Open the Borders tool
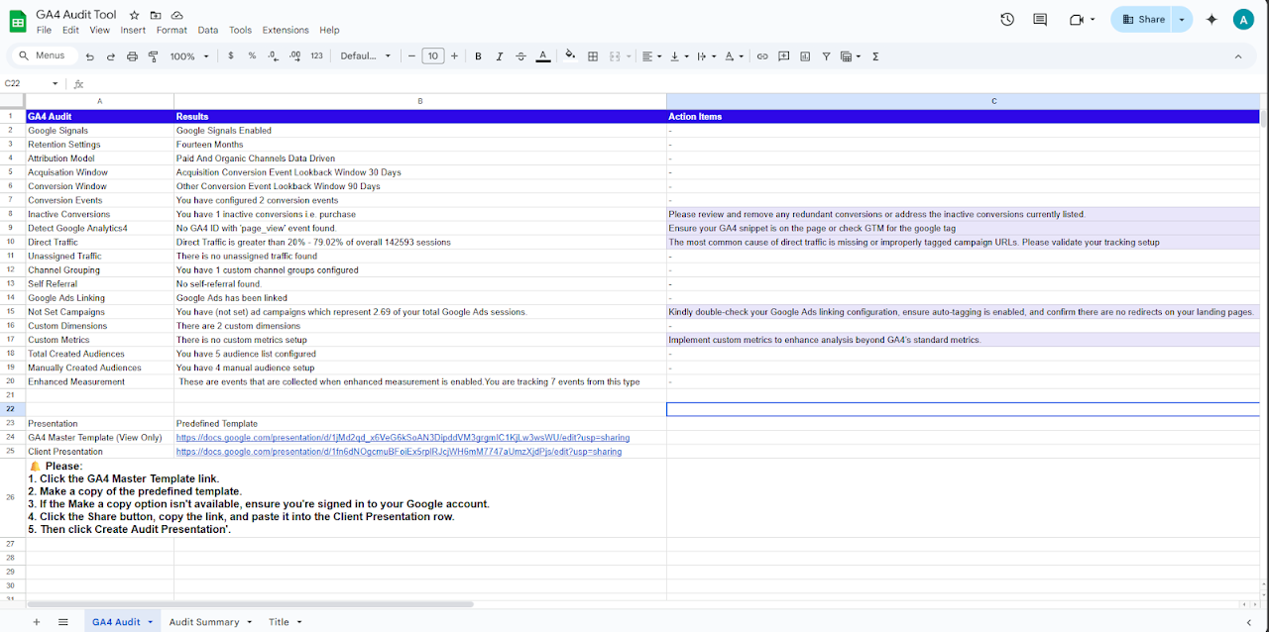Viewport: 1269px width, 632px height. tap(593, 56)
